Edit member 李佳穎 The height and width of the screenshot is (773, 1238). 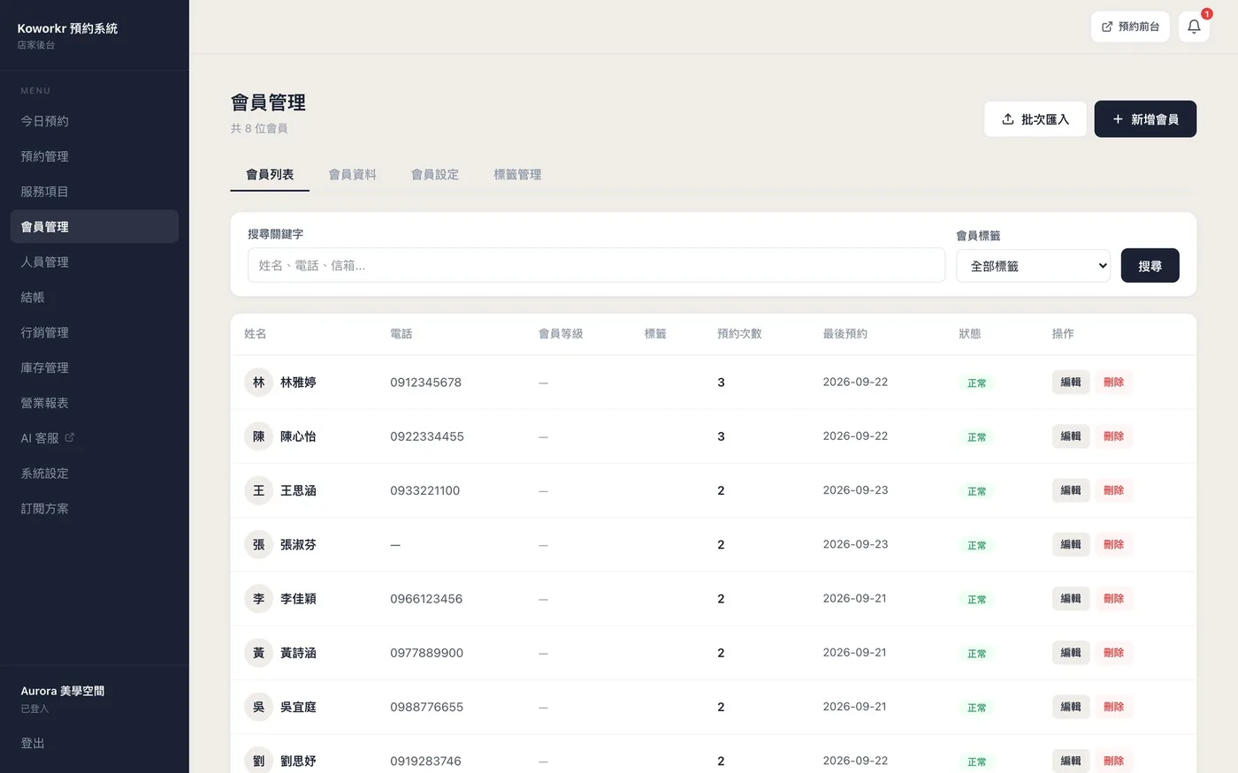[1071, 599]
